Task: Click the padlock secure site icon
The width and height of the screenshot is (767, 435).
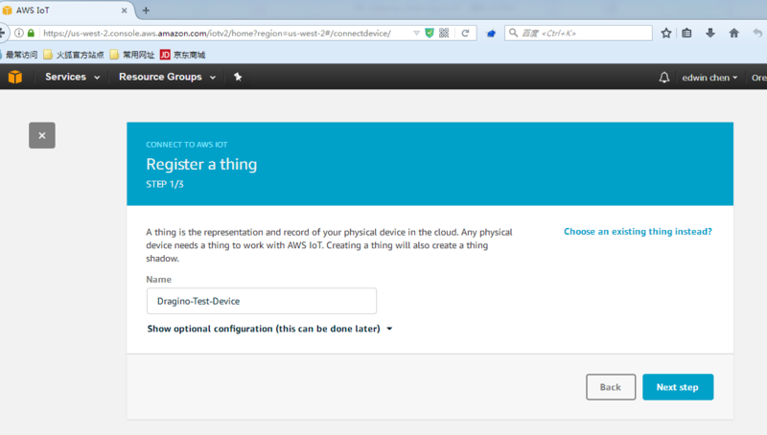Action: pyautogui.click(x=31, y=33)
